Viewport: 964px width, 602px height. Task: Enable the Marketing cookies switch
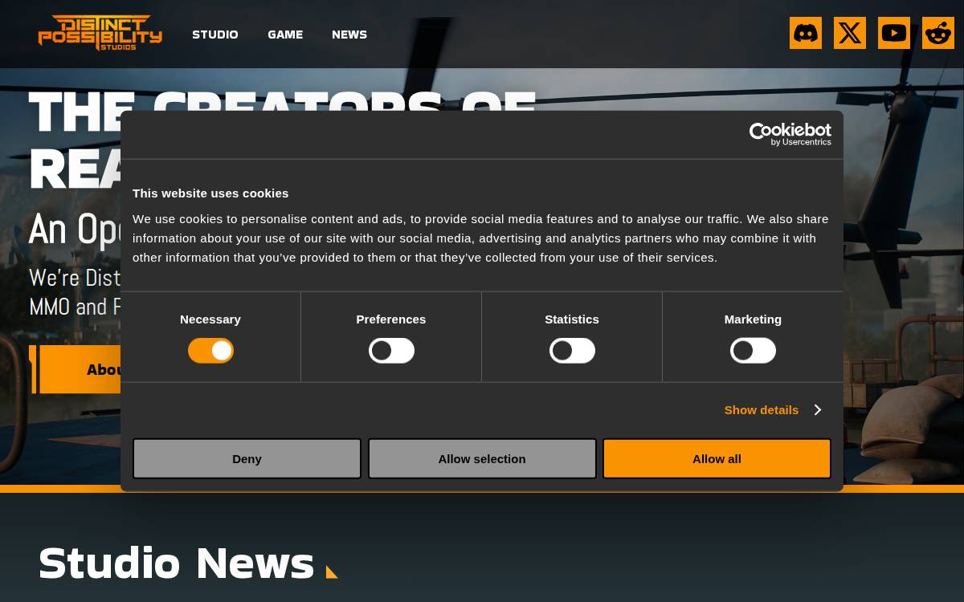click(x=753, y=351)
